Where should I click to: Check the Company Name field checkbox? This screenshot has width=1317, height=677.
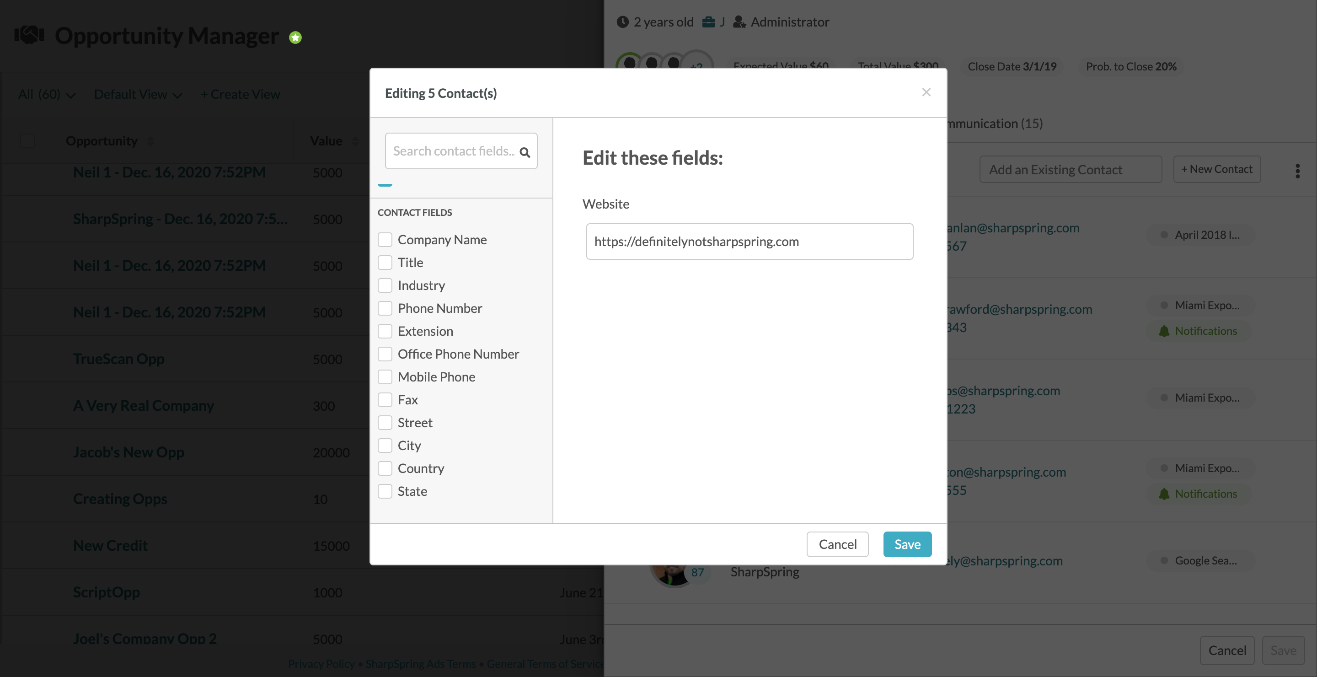385,240
